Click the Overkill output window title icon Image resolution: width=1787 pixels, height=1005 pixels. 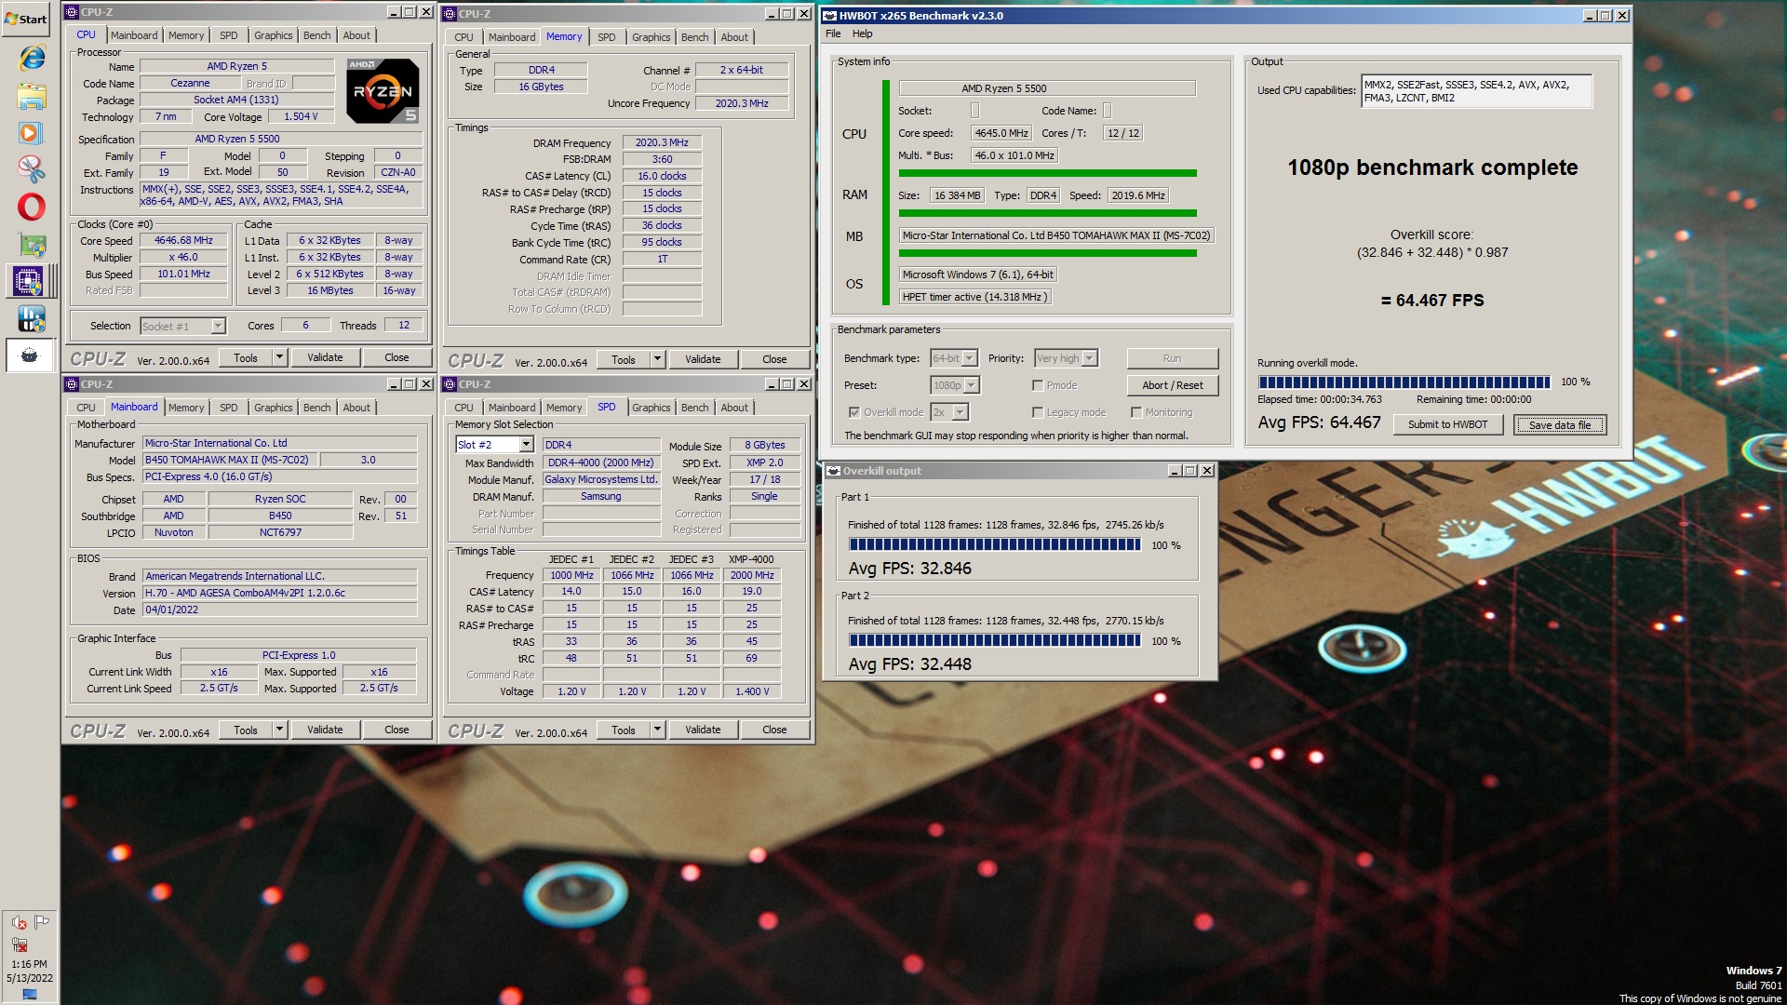tap(834, 471)
